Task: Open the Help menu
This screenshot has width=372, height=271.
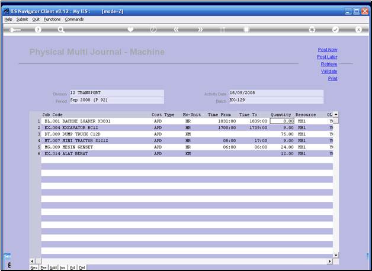Action: (8, 20)
